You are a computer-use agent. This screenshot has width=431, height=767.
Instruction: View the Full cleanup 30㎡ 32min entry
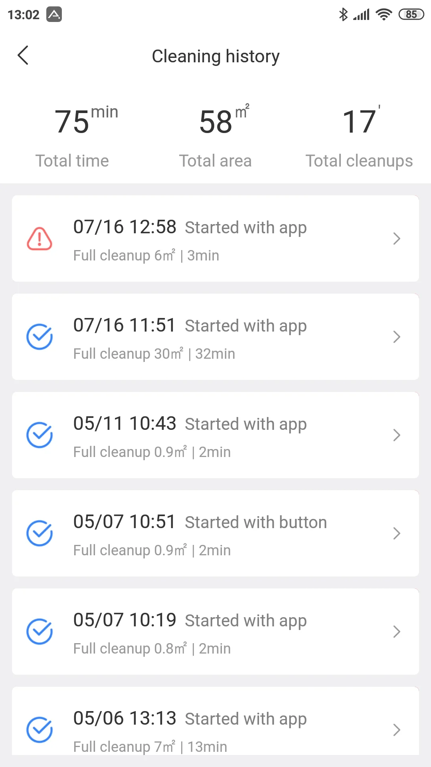point(154,354)
